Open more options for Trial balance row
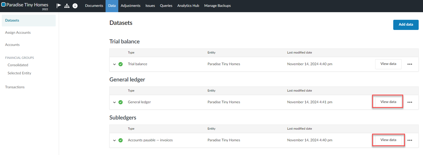Image resolution: width=423 pixels, height=155 pixels. (410, 64)
